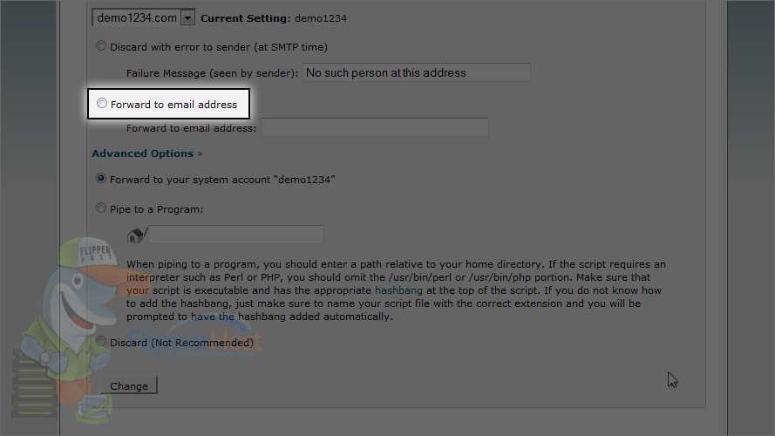Select Discard with error to sender option

tap(101, 46)
